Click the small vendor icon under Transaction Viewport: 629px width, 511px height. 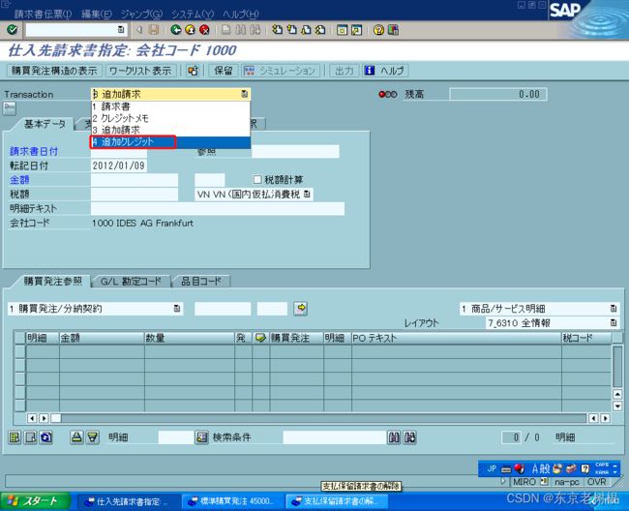[x=10, y=108]
